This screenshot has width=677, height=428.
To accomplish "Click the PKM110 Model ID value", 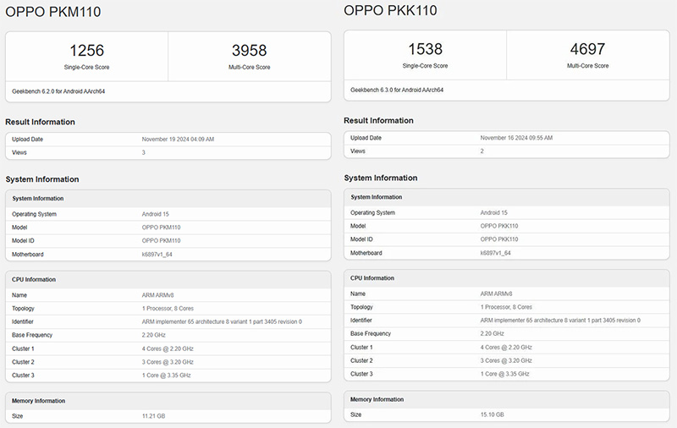I will tap(161, 241).
